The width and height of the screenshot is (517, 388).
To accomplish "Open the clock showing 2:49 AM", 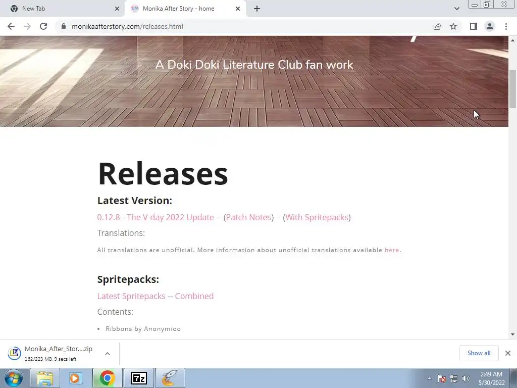I will [x=491, y=378].
